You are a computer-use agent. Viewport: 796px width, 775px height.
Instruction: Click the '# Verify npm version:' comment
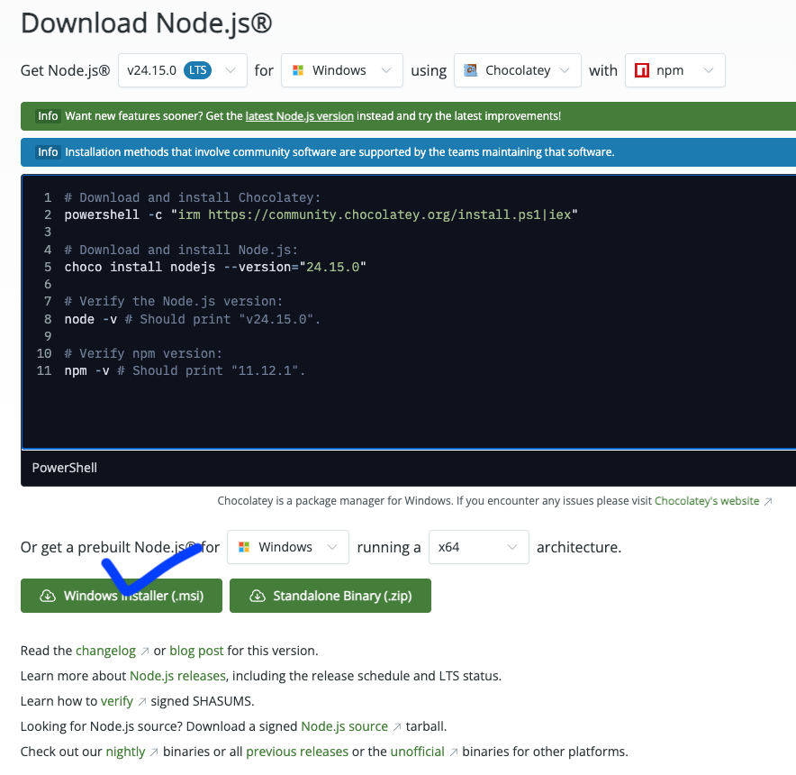point(143,353)
